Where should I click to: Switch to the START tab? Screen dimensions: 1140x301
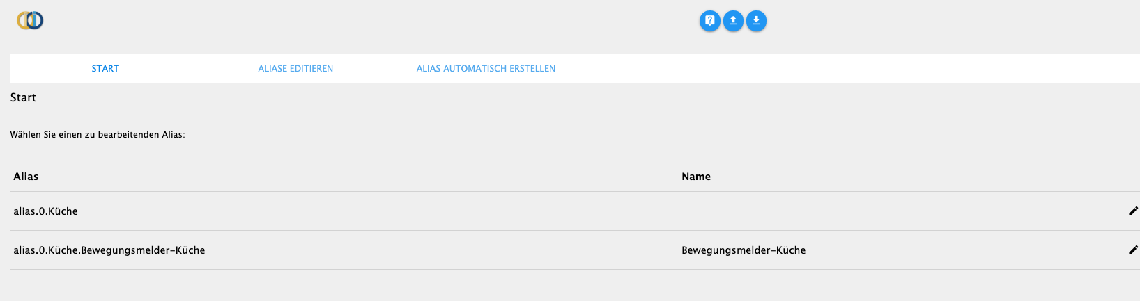pyautogui.click(x=105, y=69)
